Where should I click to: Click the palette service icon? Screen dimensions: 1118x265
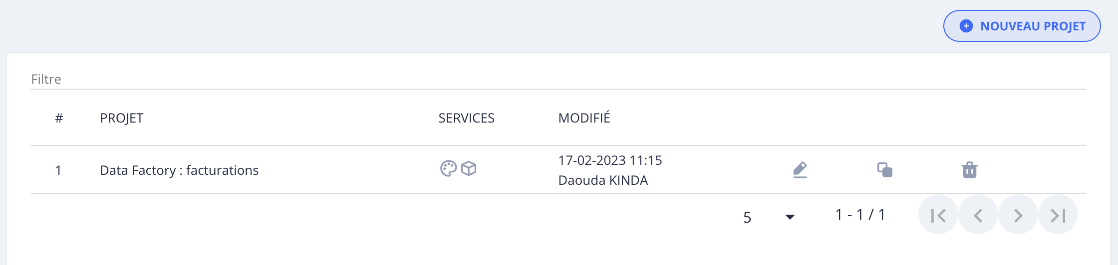(448, 169)
